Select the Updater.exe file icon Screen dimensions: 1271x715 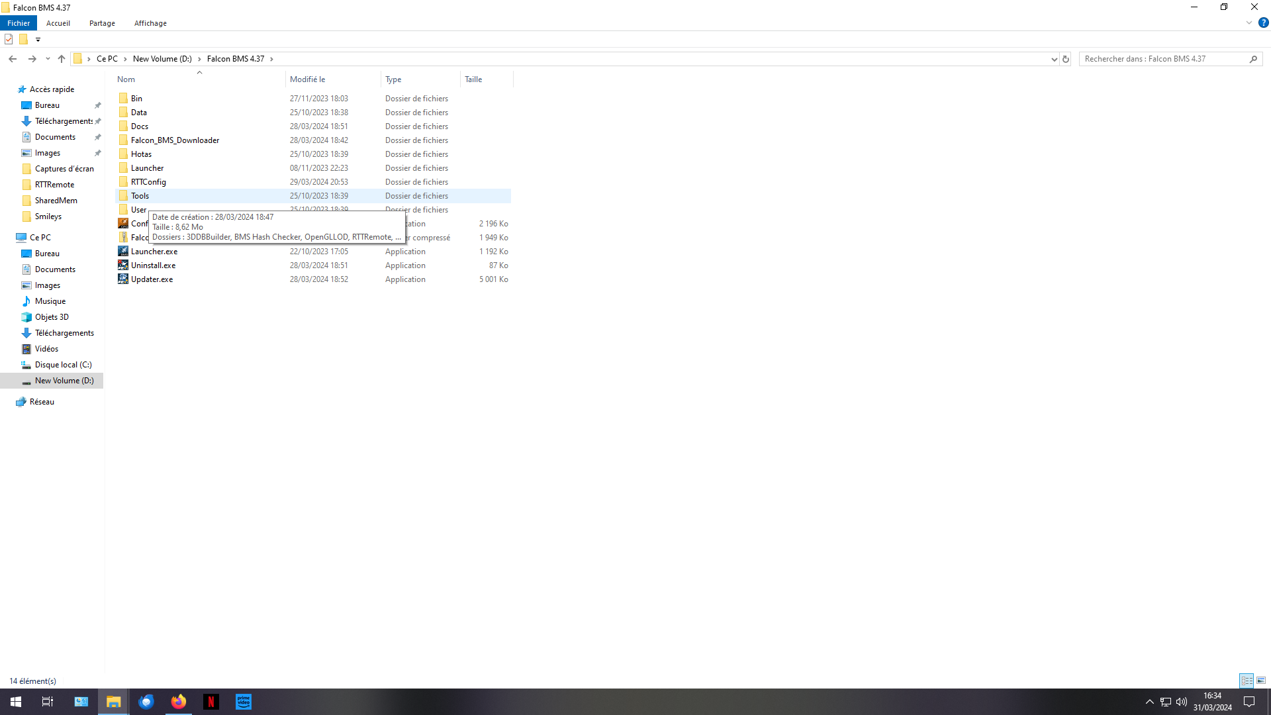click(123, 279)
